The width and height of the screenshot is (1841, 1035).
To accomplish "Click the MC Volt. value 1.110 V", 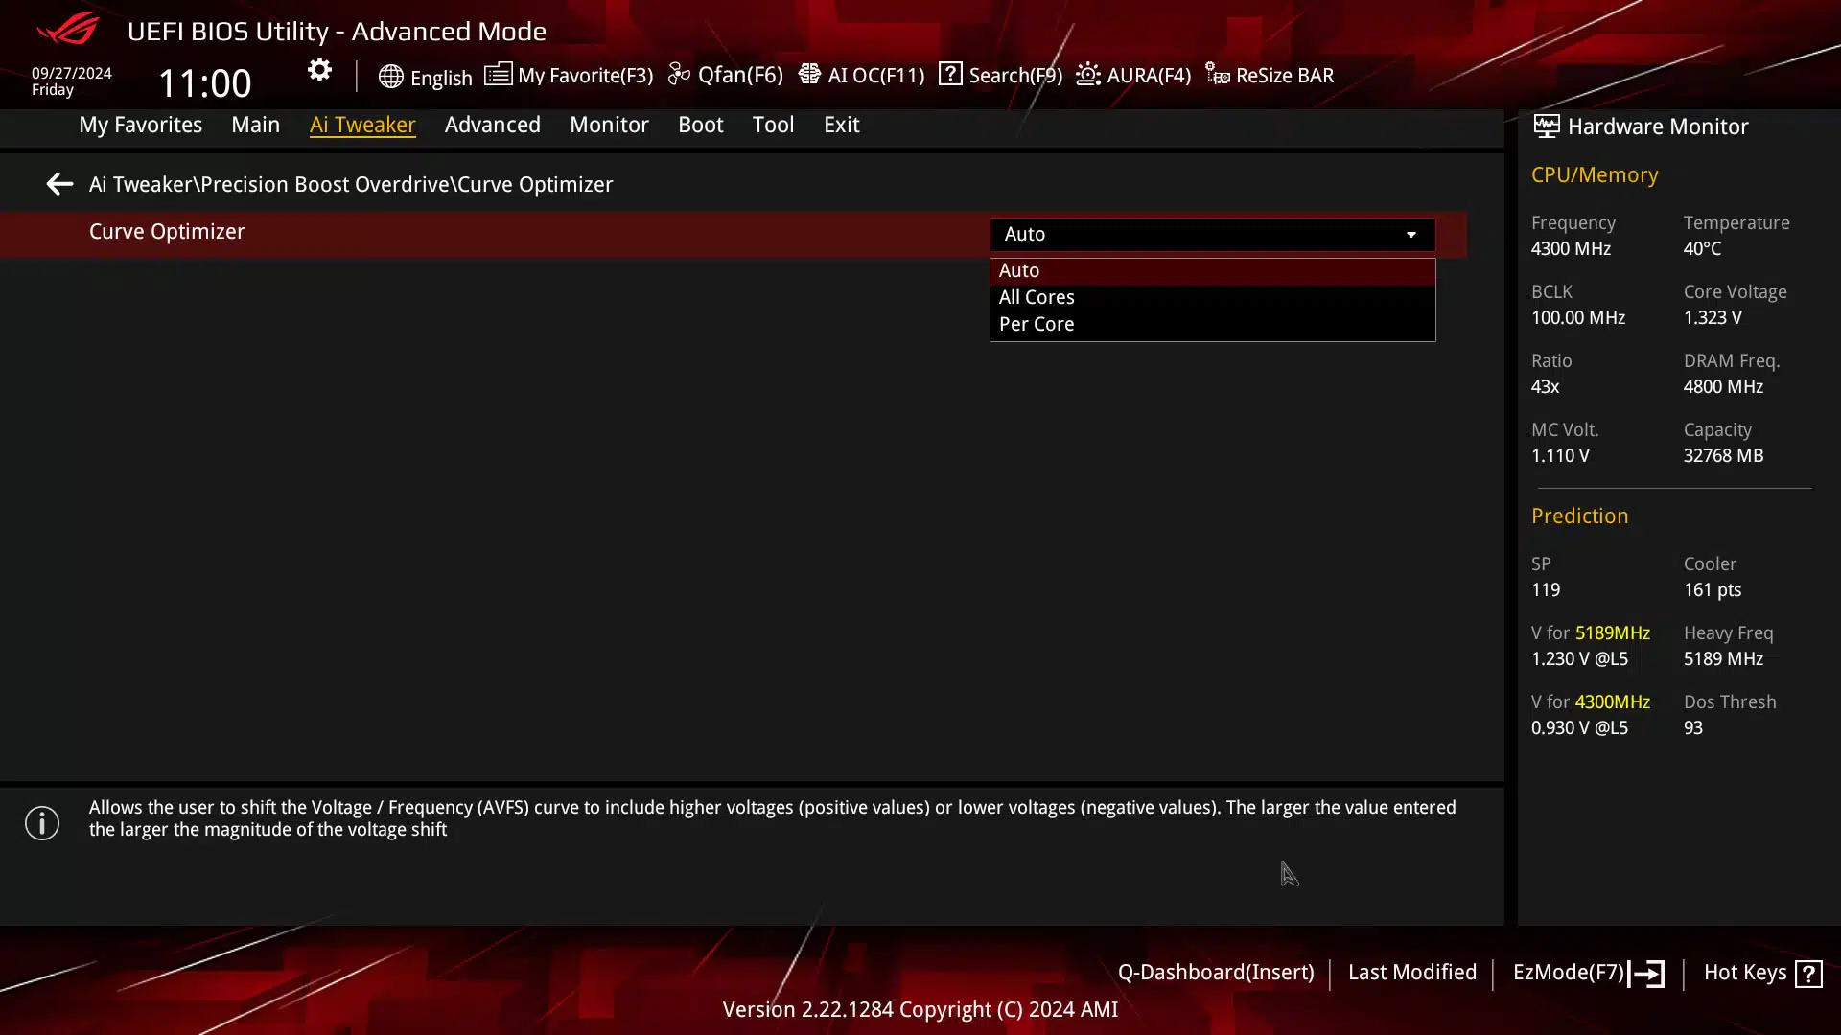I will [x=1559, y=456].
